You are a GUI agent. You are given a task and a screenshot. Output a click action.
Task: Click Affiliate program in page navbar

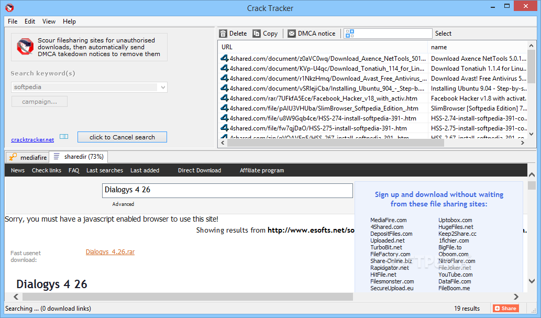262,170
